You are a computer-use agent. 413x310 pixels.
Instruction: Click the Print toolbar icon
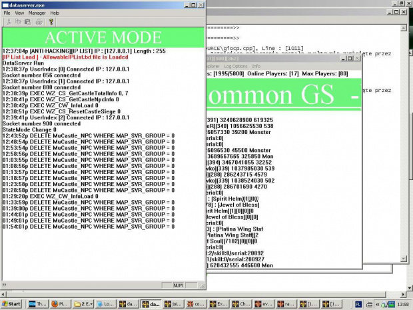[39, 21]
